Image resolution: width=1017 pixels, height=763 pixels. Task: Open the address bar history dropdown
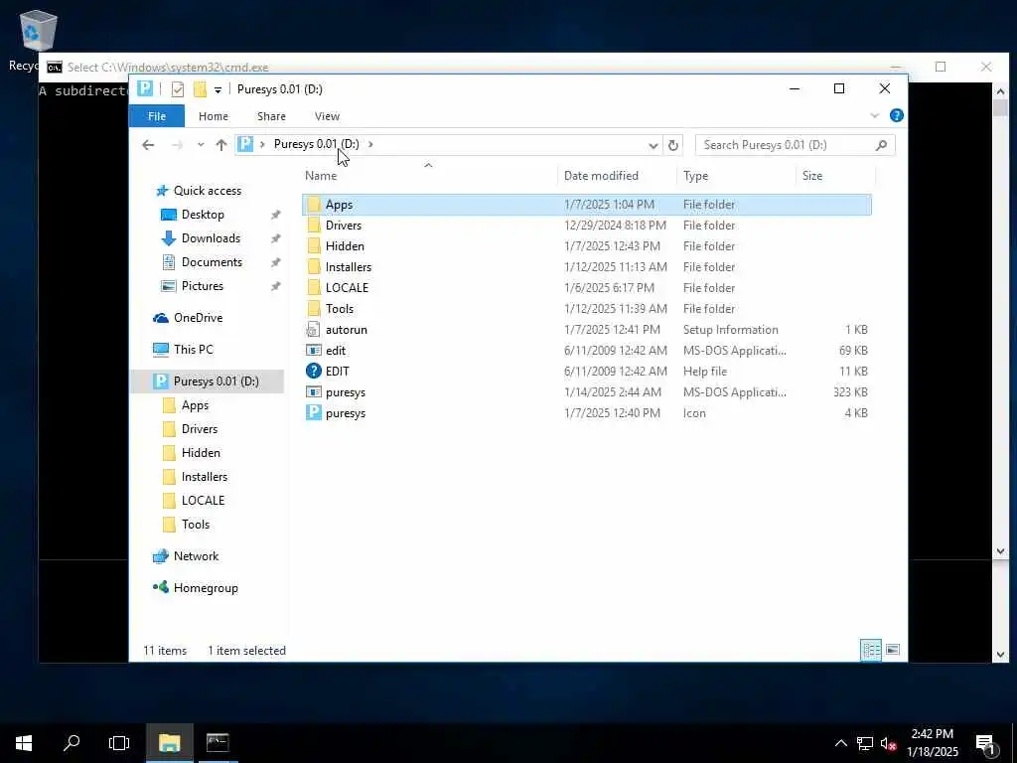[x=654, y=145]
